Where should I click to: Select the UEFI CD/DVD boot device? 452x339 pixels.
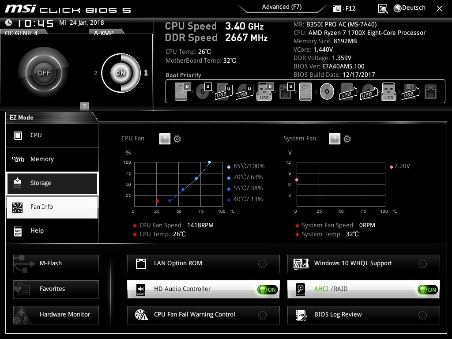[203, 91]
